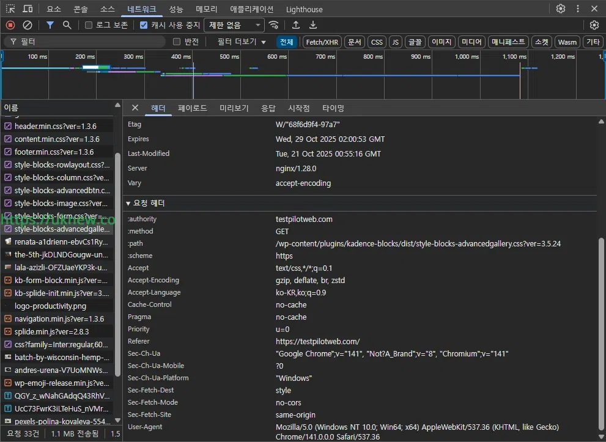
Task: Switch to the 콘솔 panel tab
Action: pos(80,9)
